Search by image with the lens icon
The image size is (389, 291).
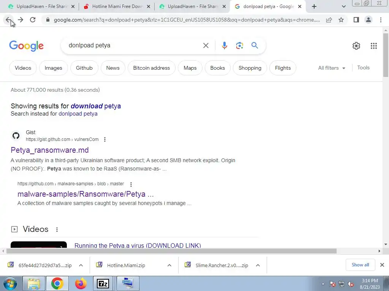tap(240, 45)
